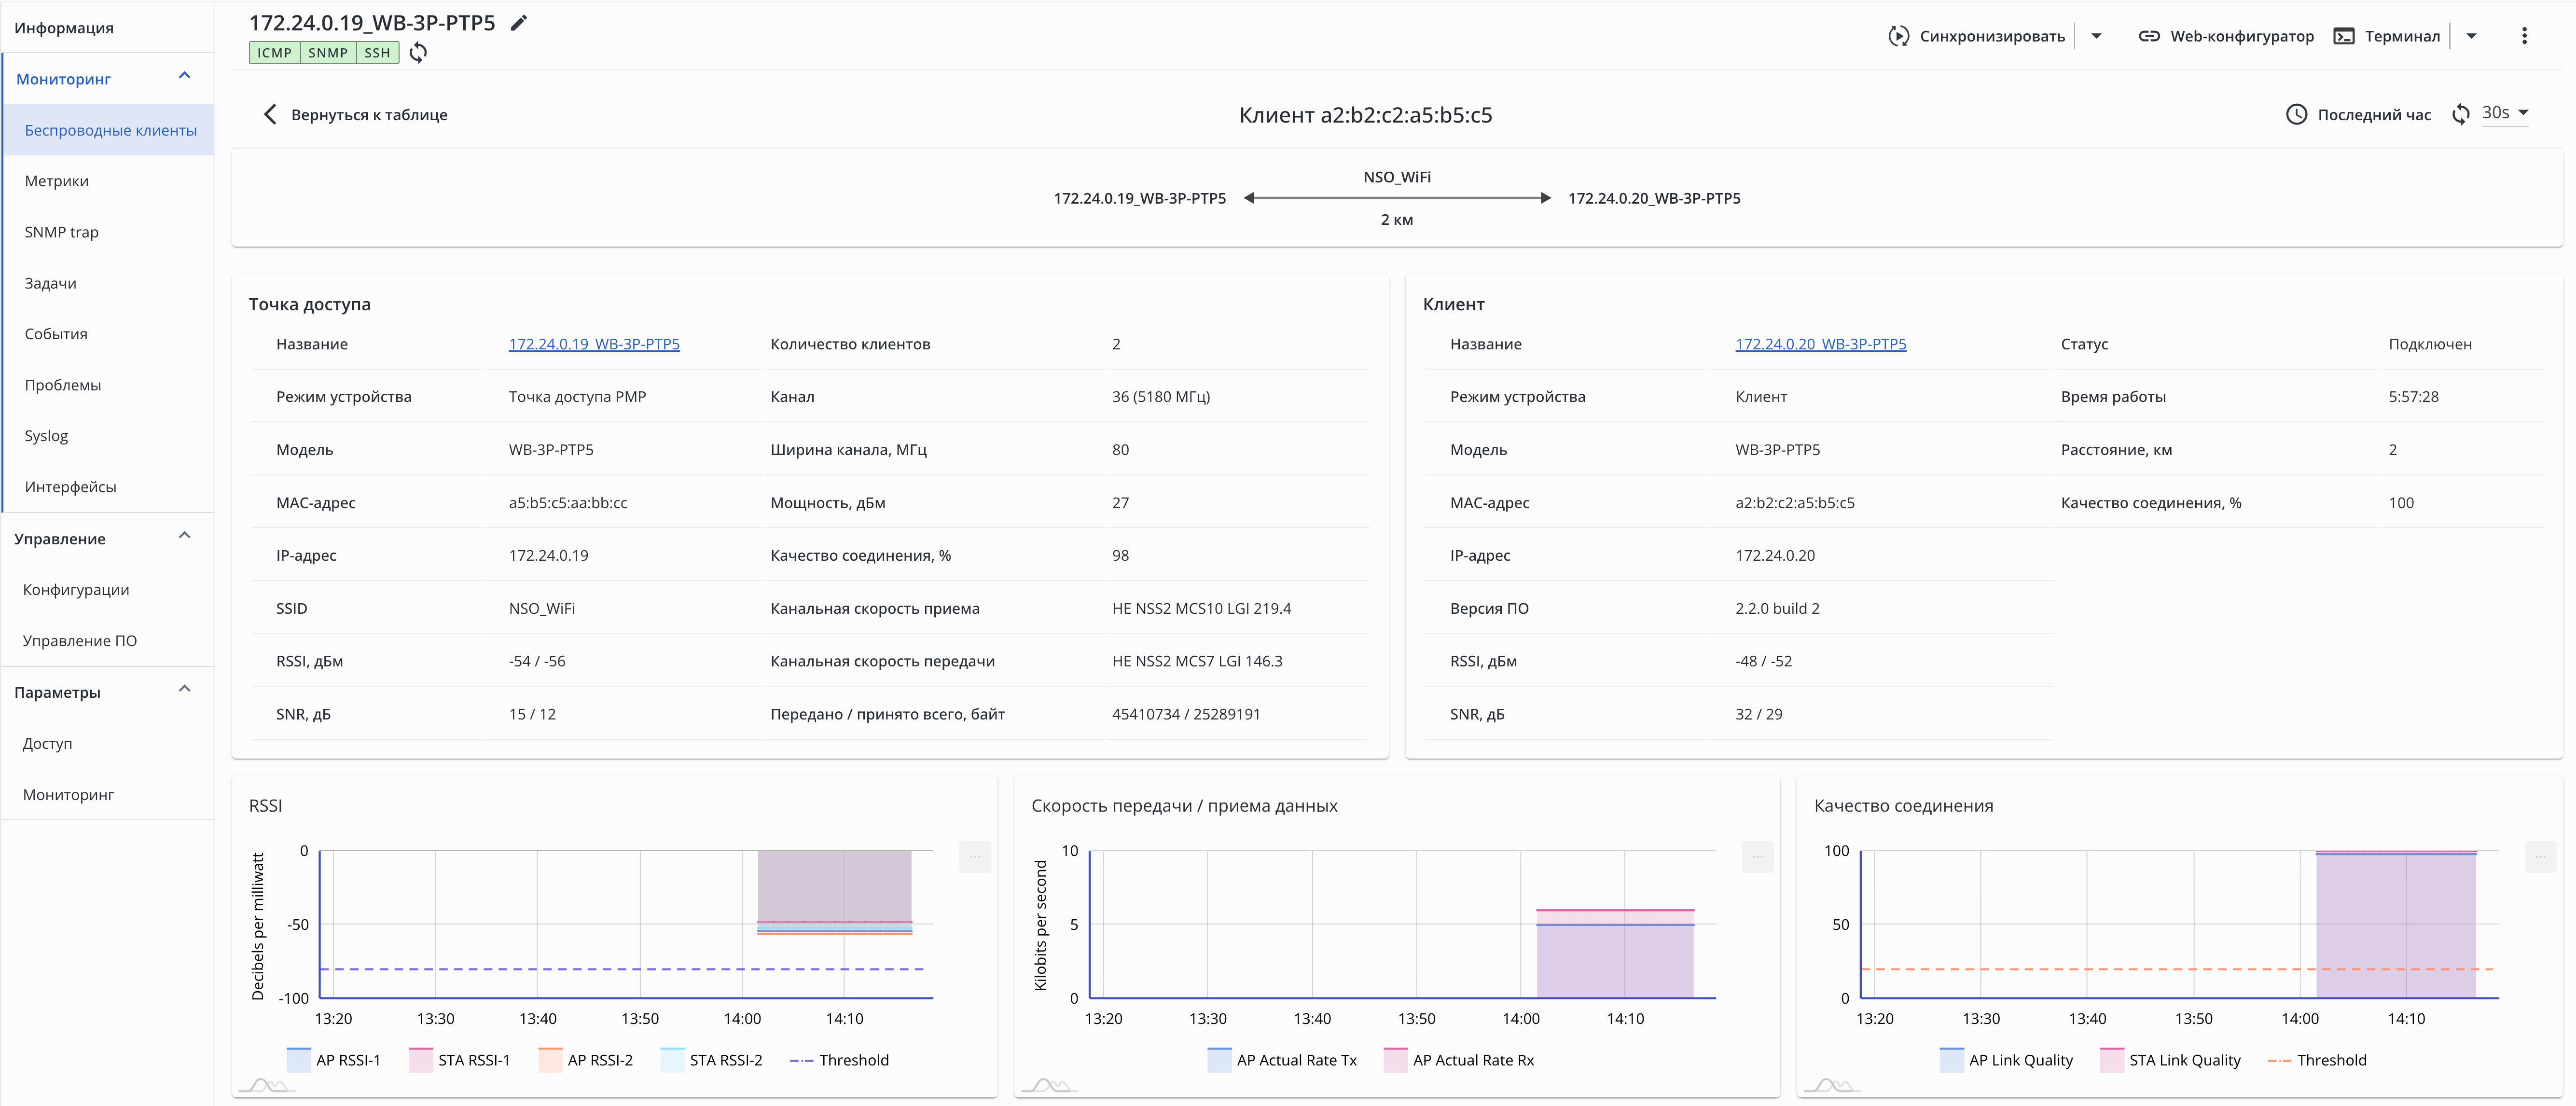
Task: Select Конфигурации in Управление section
Action: [76, 590]
